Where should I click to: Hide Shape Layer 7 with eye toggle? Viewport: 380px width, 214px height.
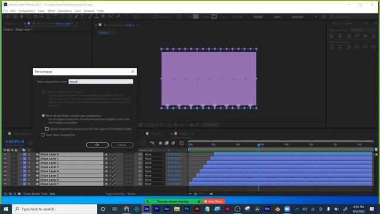[5, 184]
